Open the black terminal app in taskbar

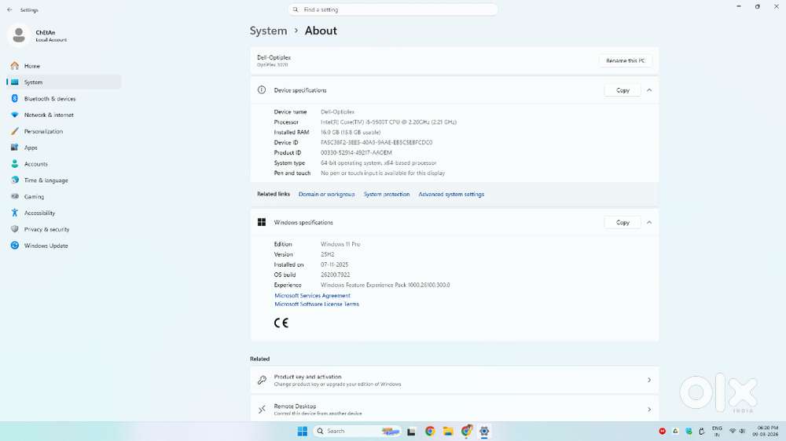pyautogui.click(x=411, y=431)
